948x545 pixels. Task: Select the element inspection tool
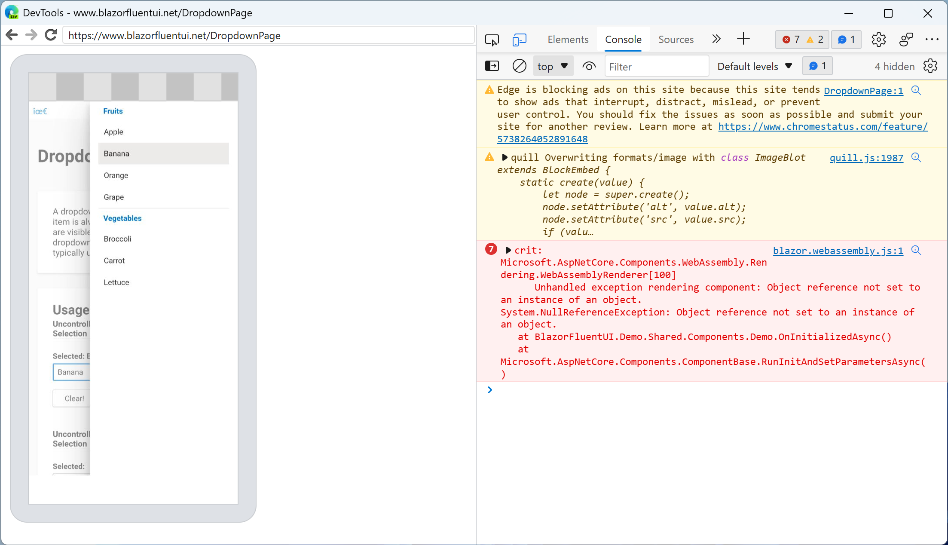tap(492, 39)
